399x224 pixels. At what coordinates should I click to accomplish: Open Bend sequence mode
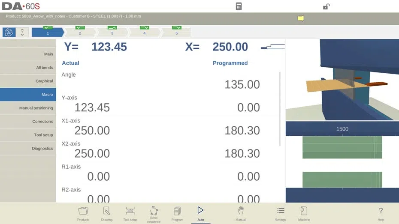click(154, 214)
